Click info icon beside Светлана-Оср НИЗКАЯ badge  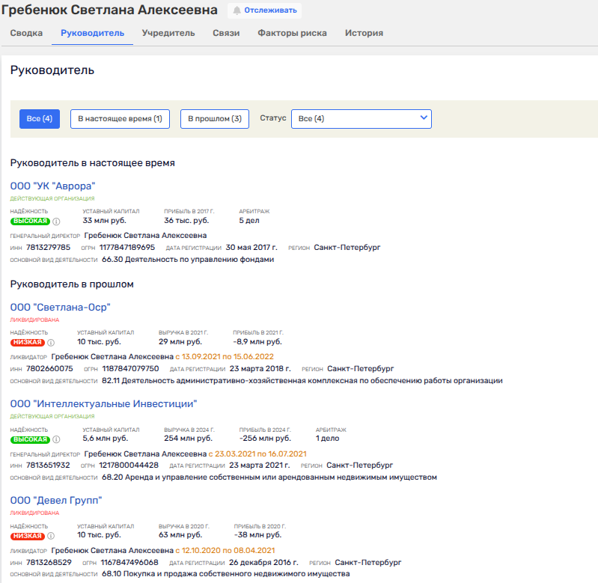51,342
